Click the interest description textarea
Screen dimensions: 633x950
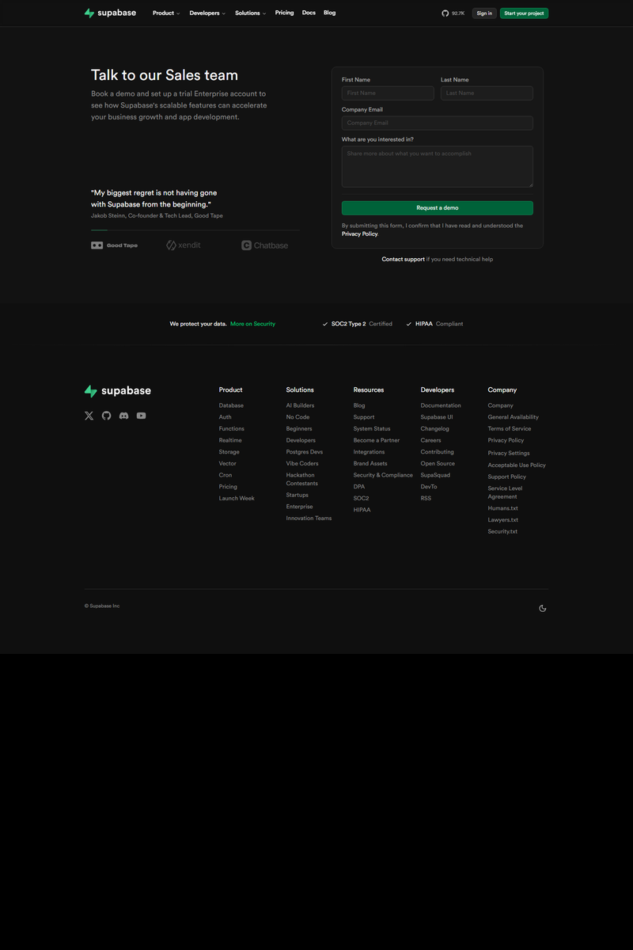click(438, 167)
